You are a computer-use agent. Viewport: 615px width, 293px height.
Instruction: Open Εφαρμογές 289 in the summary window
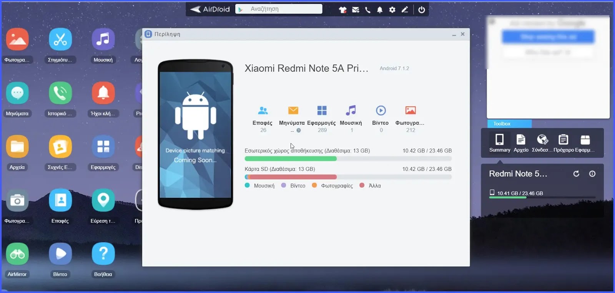tap(322, 119)
